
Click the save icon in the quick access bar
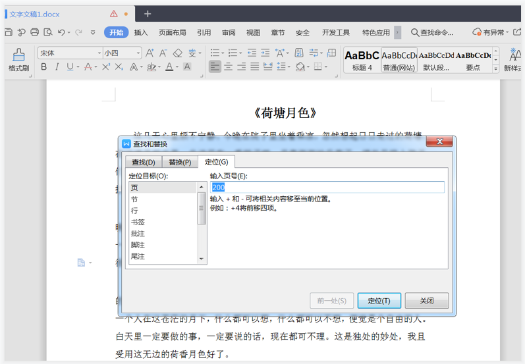(x=9, y=32)
